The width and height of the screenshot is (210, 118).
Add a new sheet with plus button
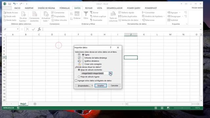click(x=35, y=104)
